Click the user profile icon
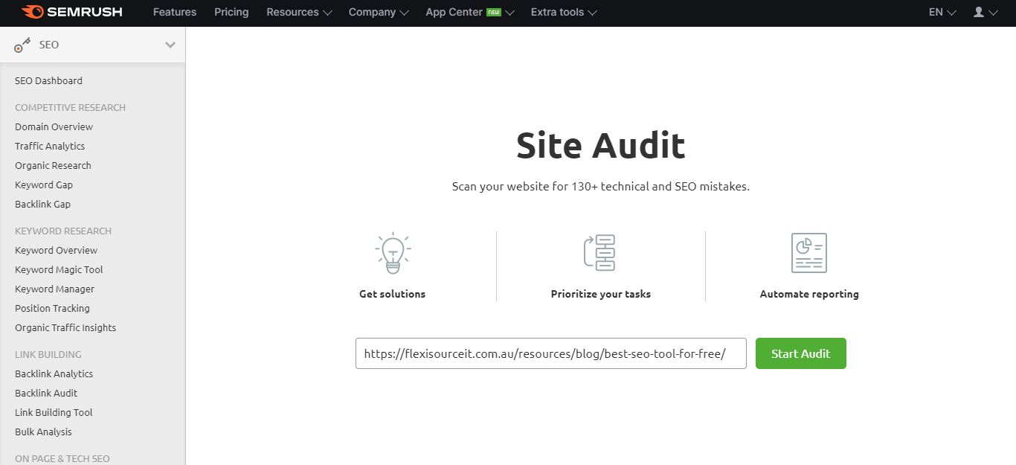The width and height of the screenshot is (1016, 465). tap(979, 12)
